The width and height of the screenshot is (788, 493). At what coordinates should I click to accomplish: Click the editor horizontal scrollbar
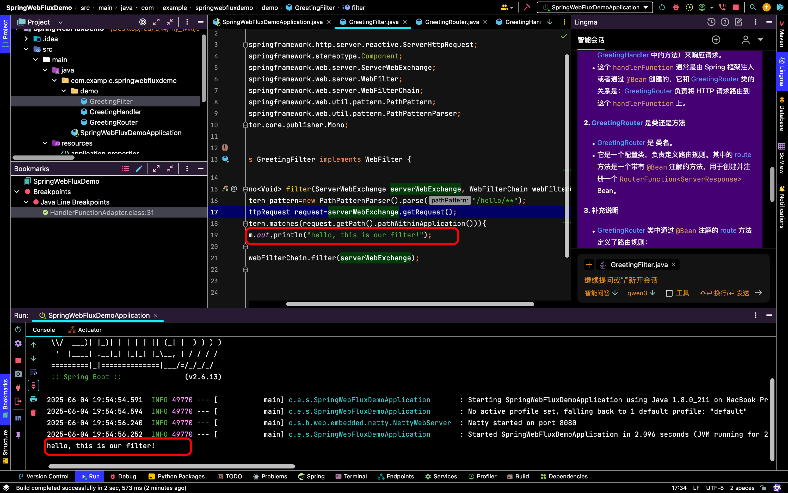[x=410, y=304]
